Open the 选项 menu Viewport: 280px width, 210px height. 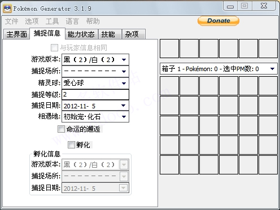32,21
